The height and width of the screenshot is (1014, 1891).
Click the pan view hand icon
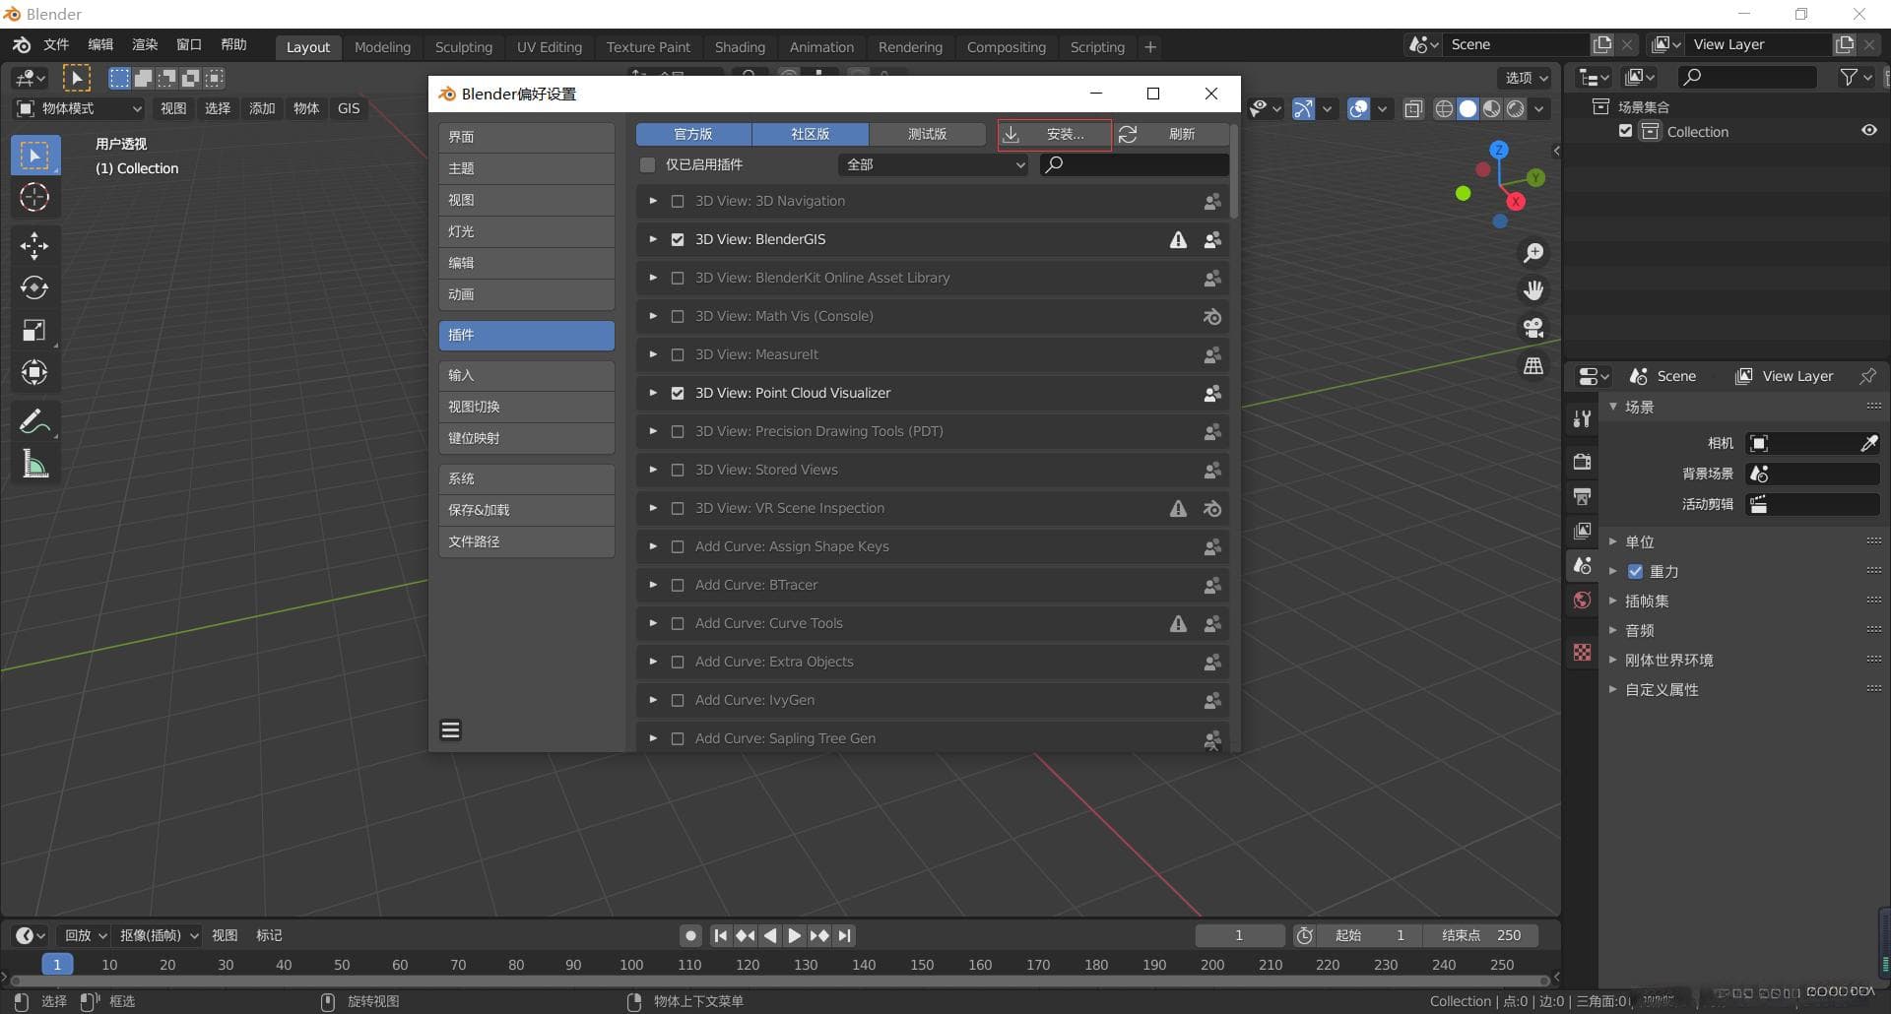coord(1533,290)
